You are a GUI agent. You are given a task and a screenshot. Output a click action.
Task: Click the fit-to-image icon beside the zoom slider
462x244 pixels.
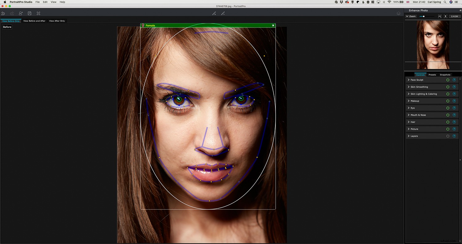tap(440, 16)
